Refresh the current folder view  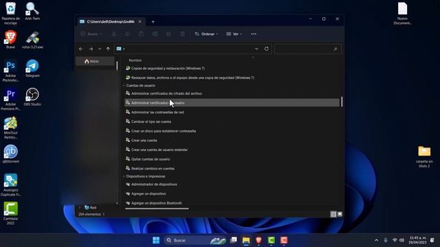point(266,49)
